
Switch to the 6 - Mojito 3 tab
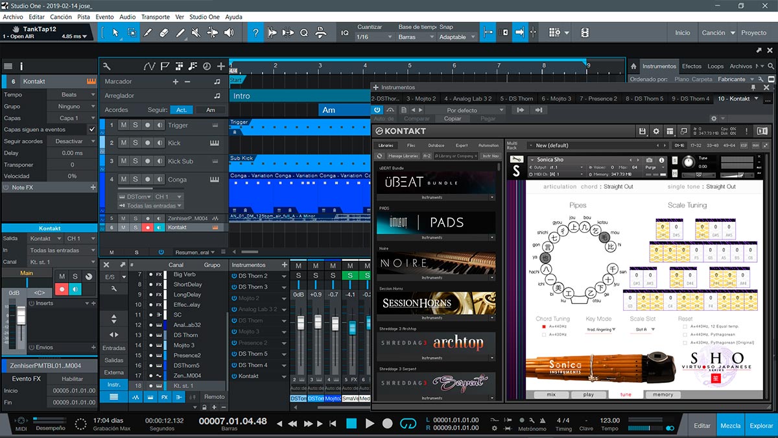pyautogui.click(x=557, y=99)
